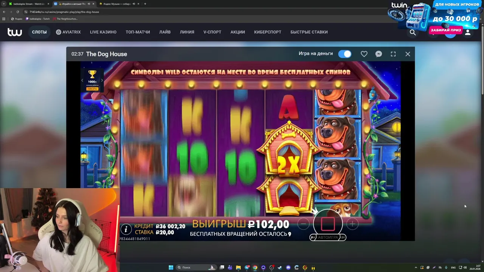Switch the ENG keyboard language indicator
Viewport: 484px width, 272px height.
click(x=453, y=267)
